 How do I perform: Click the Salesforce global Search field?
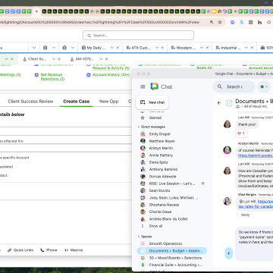point(138,36)
